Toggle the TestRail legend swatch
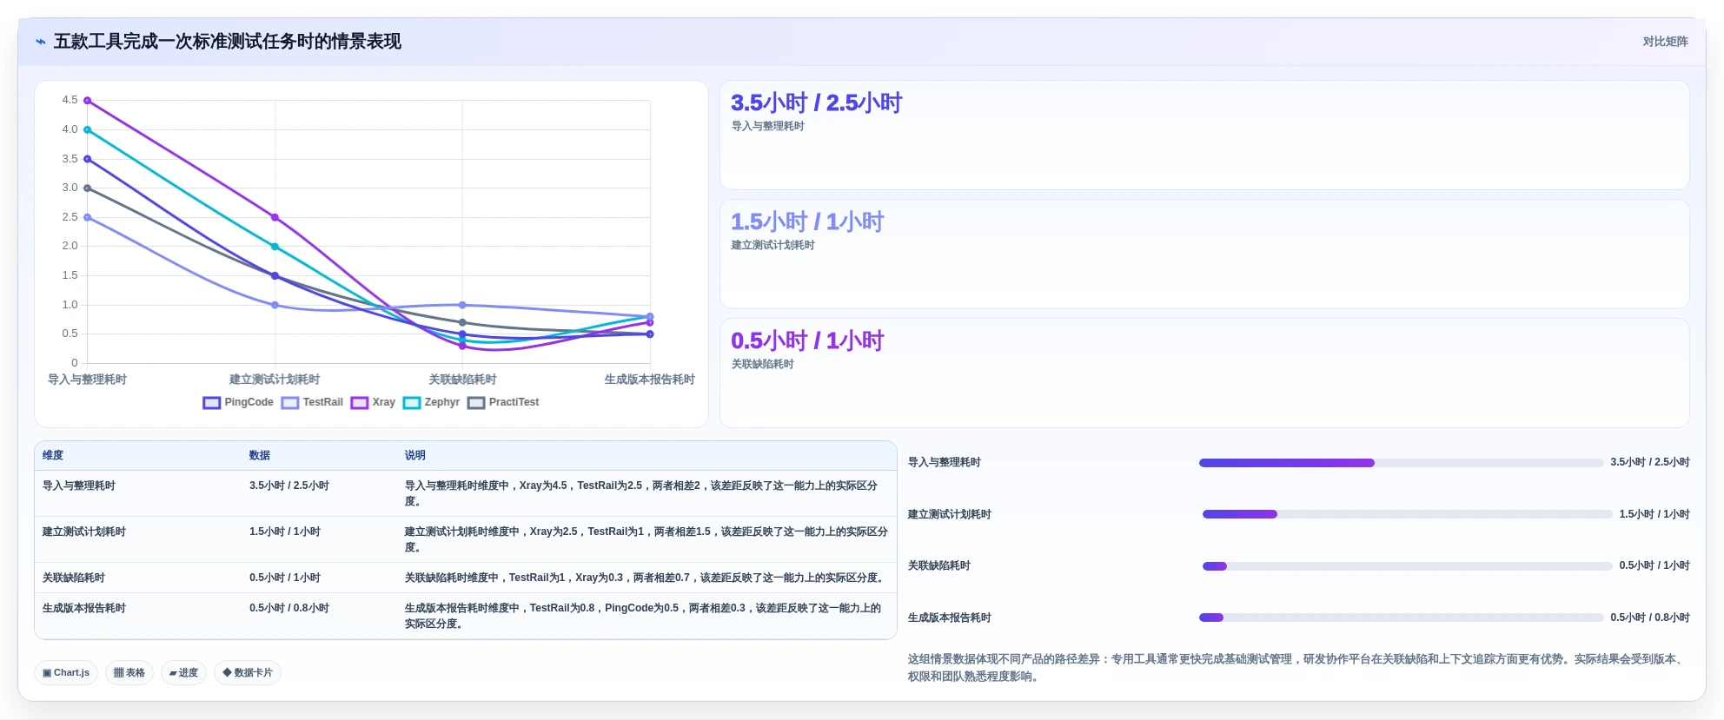Screen dimensions: 1724x720 [290, 402]
